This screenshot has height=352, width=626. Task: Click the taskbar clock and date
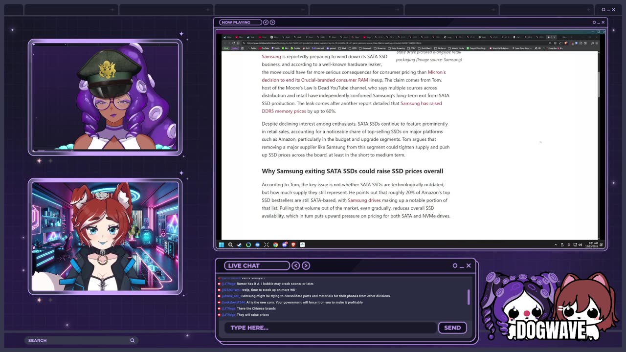pos(593,244)
